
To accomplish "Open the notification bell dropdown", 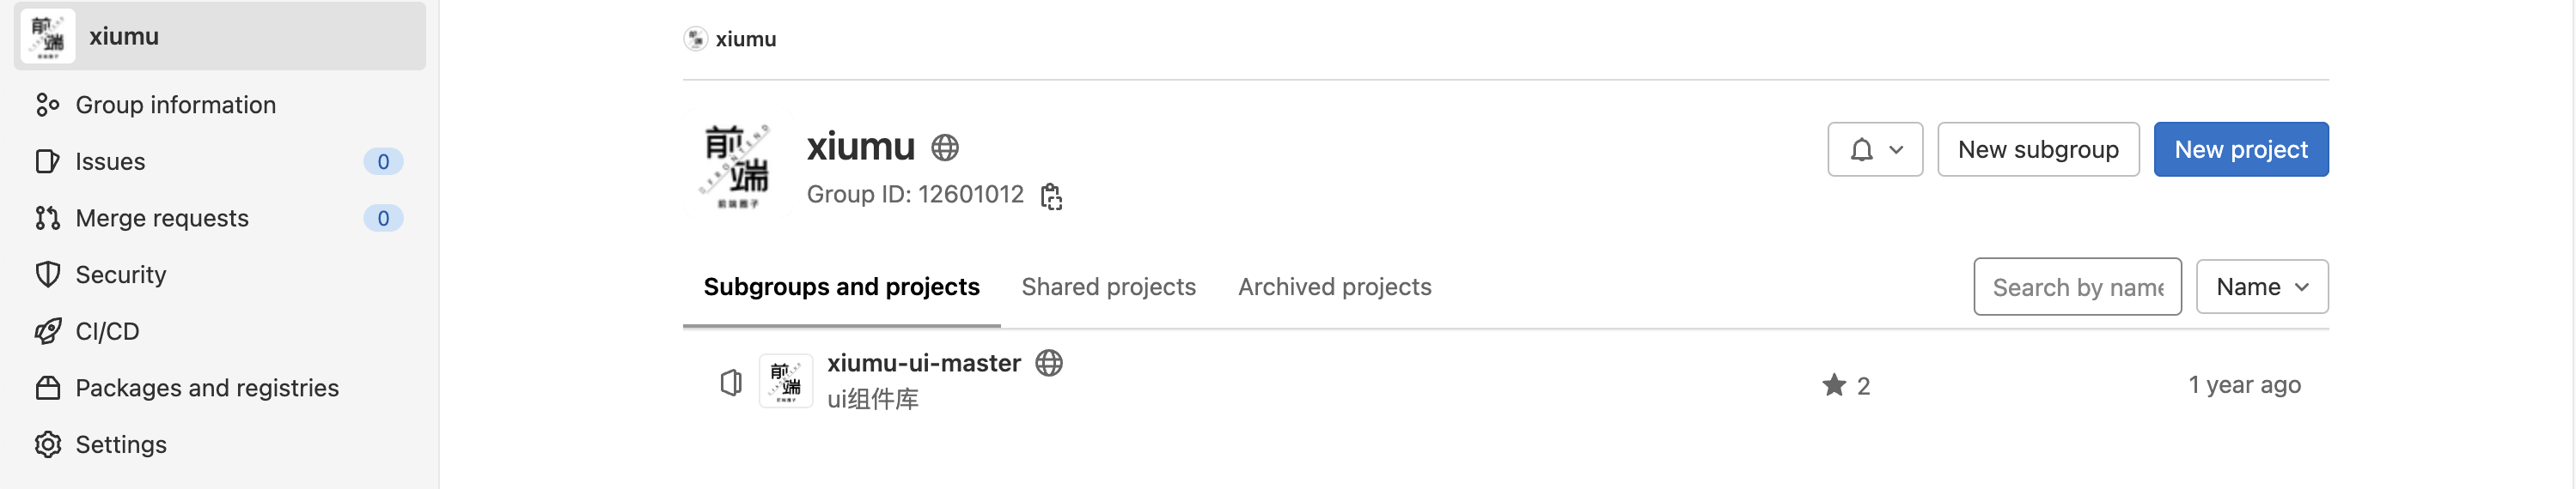I will tap(1874, 149).
